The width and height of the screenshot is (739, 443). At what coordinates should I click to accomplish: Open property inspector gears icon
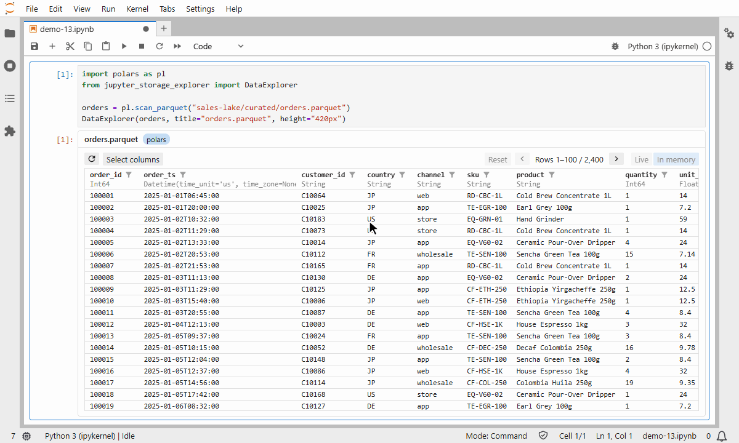(729, 33)
